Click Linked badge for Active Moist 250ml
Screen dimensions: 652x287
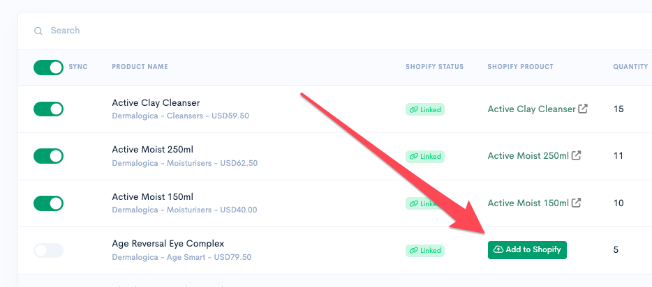pos(425,156)
